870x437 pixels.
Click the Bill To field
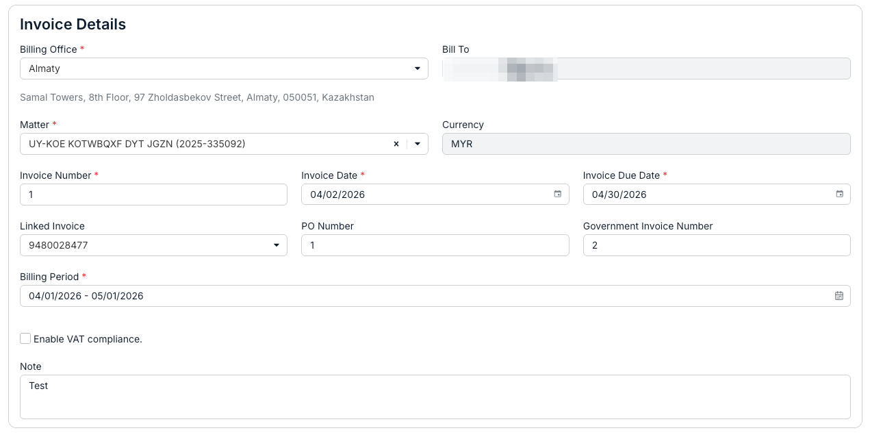coord(646,68)
